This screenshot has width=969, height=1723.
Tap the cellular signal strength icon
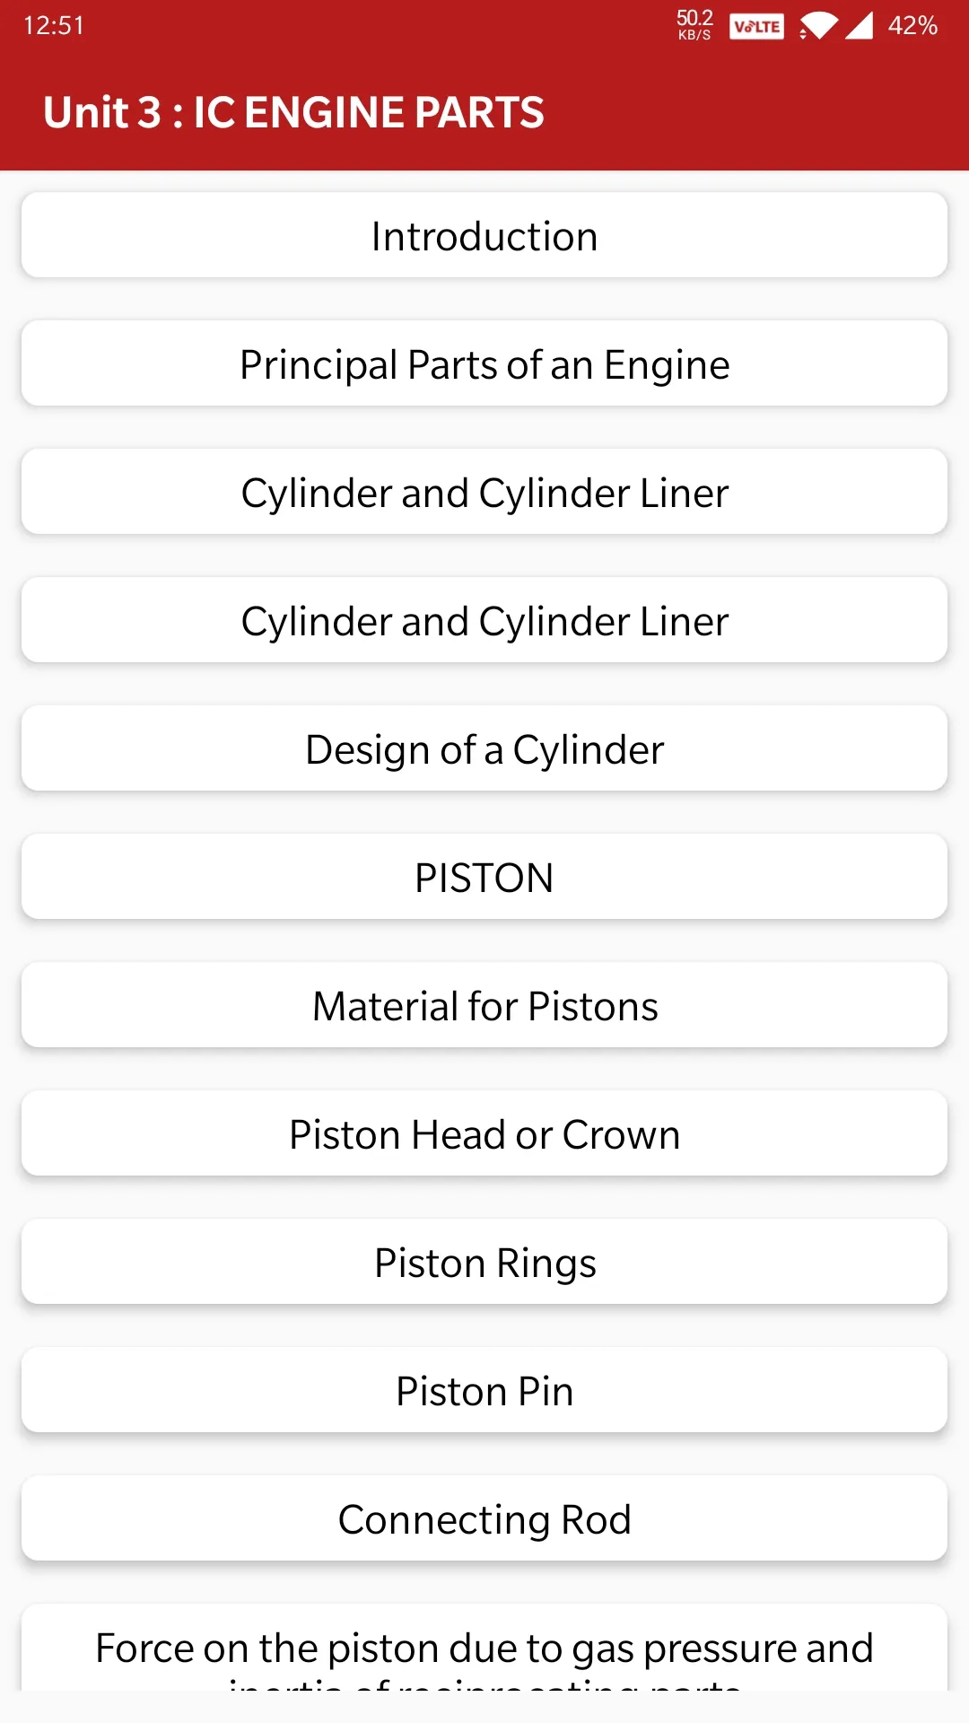[x=859, y=26]
